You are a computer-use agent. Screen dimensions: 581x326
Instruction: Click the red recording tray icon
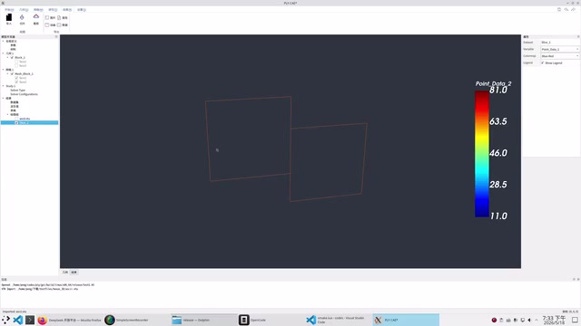point(494,320)
